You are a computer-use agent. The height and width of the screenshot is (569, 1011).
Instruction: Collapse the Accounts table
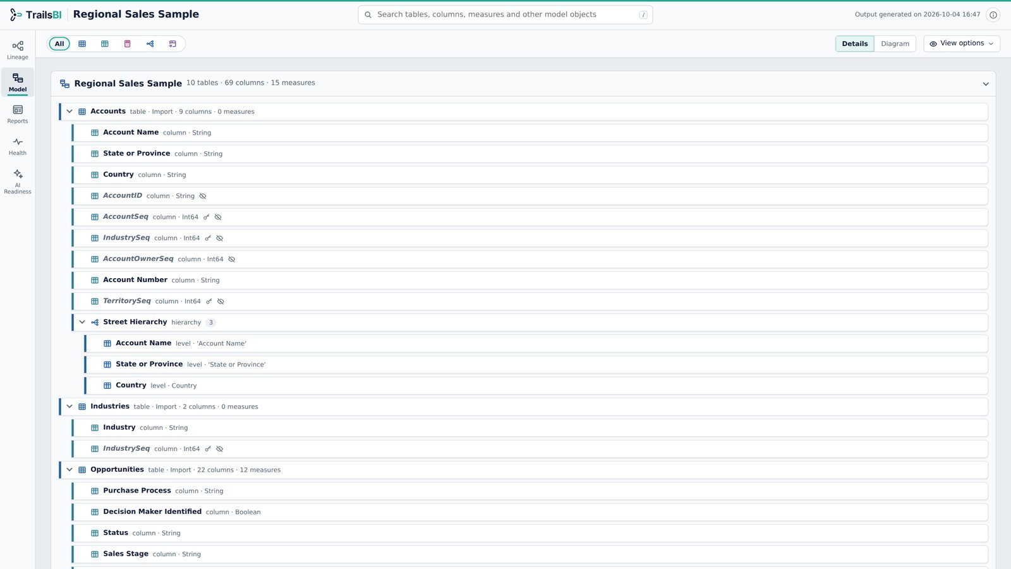click(70, 112)
